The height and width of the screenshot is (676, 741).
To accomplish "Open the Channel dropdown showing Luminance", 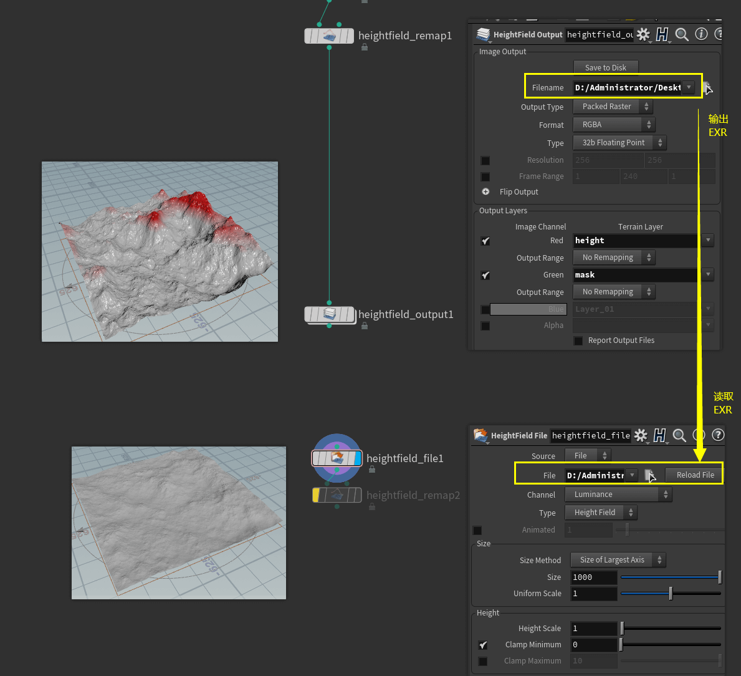I will point(618,495).
